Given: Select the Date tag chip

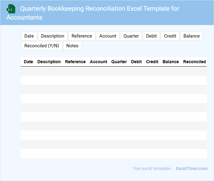Looking at the screenshot, I should (29, 36).
